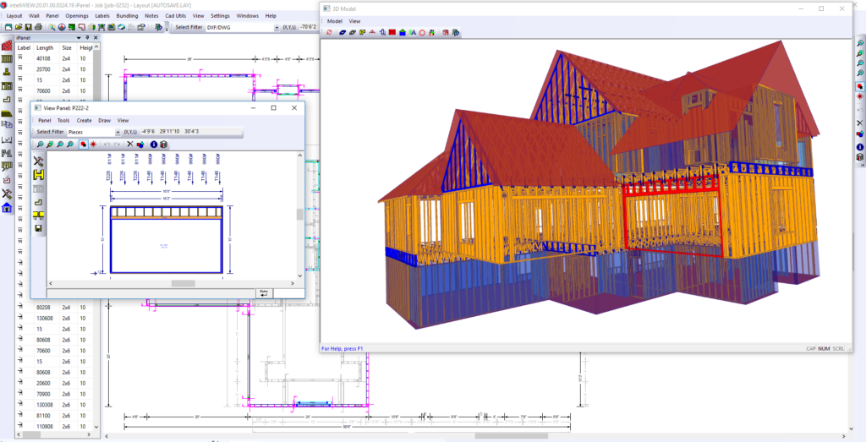Click the brick wall icon in left sidebar
This screenshot has width=866, height=442.
point(7,44)
